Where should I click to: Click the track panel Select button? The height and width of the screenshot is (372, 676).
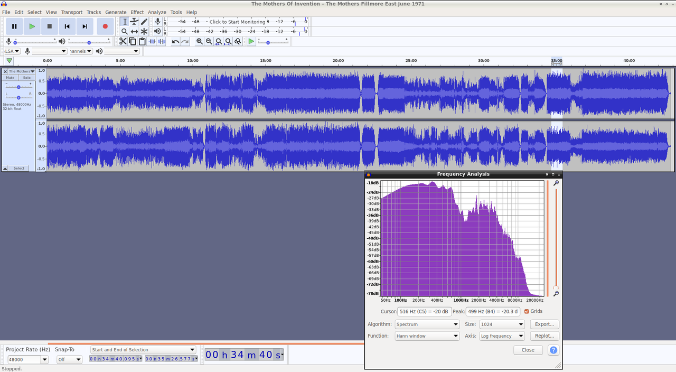(19, 168)
